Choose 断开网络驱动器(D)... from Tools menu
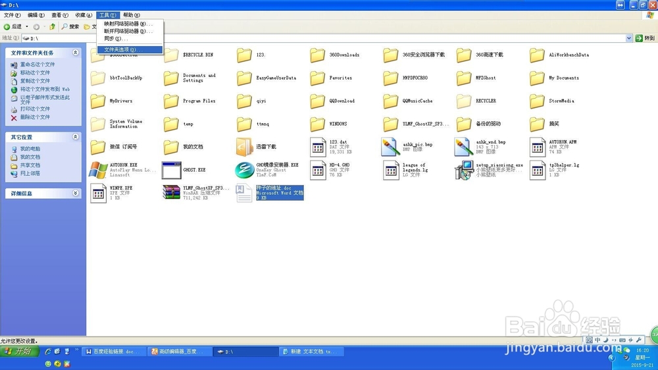658x370 pixels. (130, 31)
